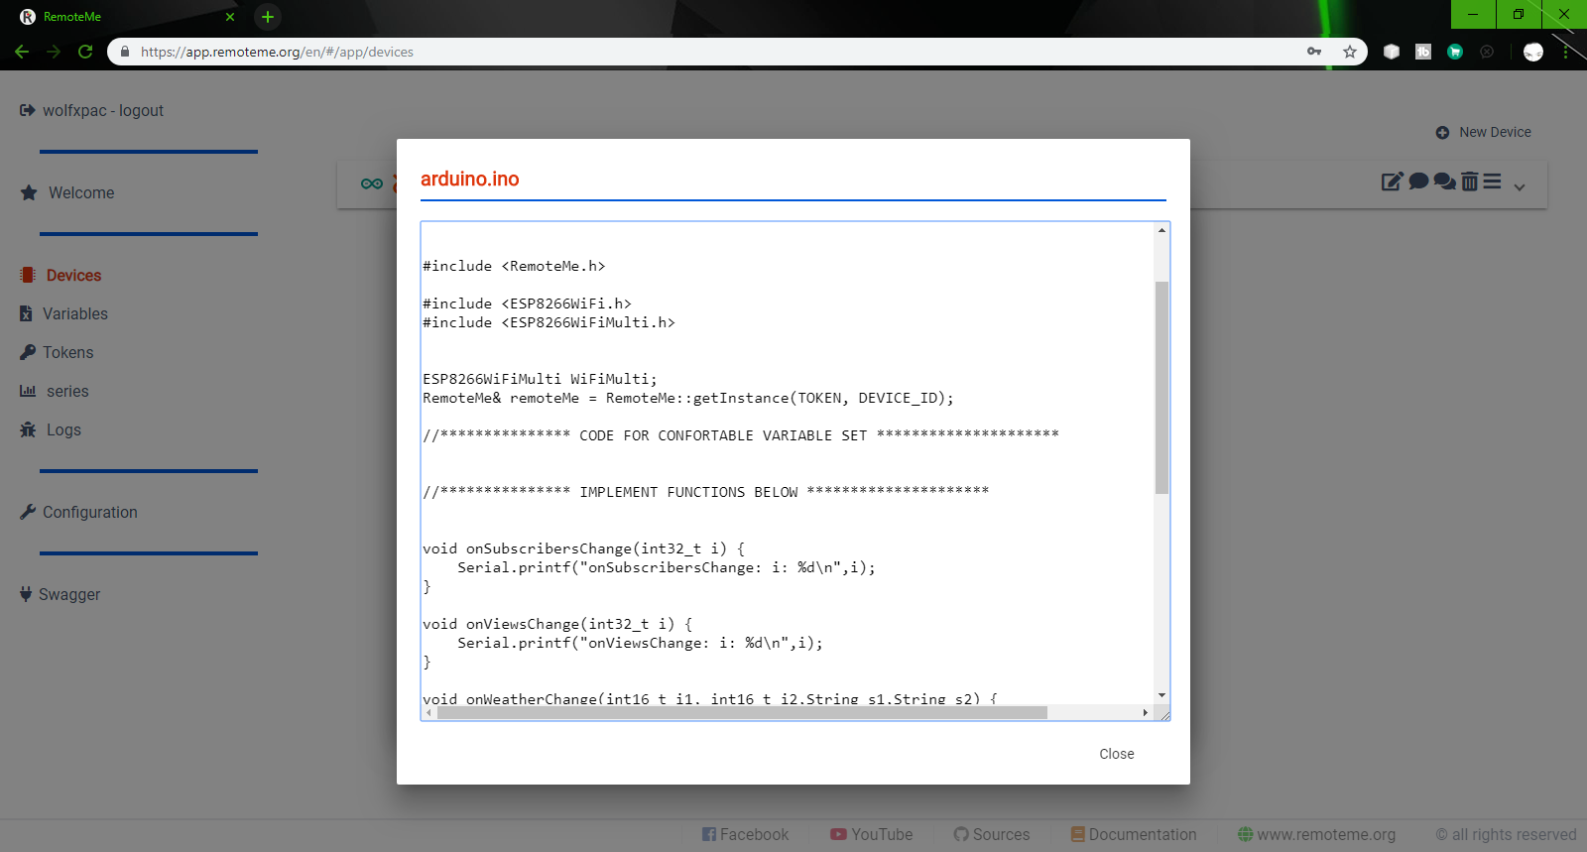This screenshot has height=852, width=1587.
Task: Click the code area scroll up arrow
Action: coord(1161,230)
